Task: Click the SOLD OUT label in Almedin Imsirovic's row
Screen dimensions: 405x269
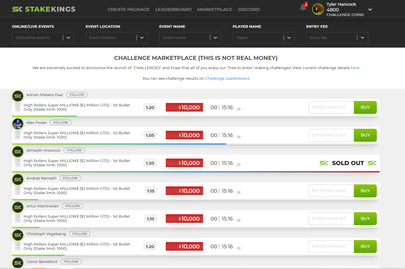Action: coord(348,163)
